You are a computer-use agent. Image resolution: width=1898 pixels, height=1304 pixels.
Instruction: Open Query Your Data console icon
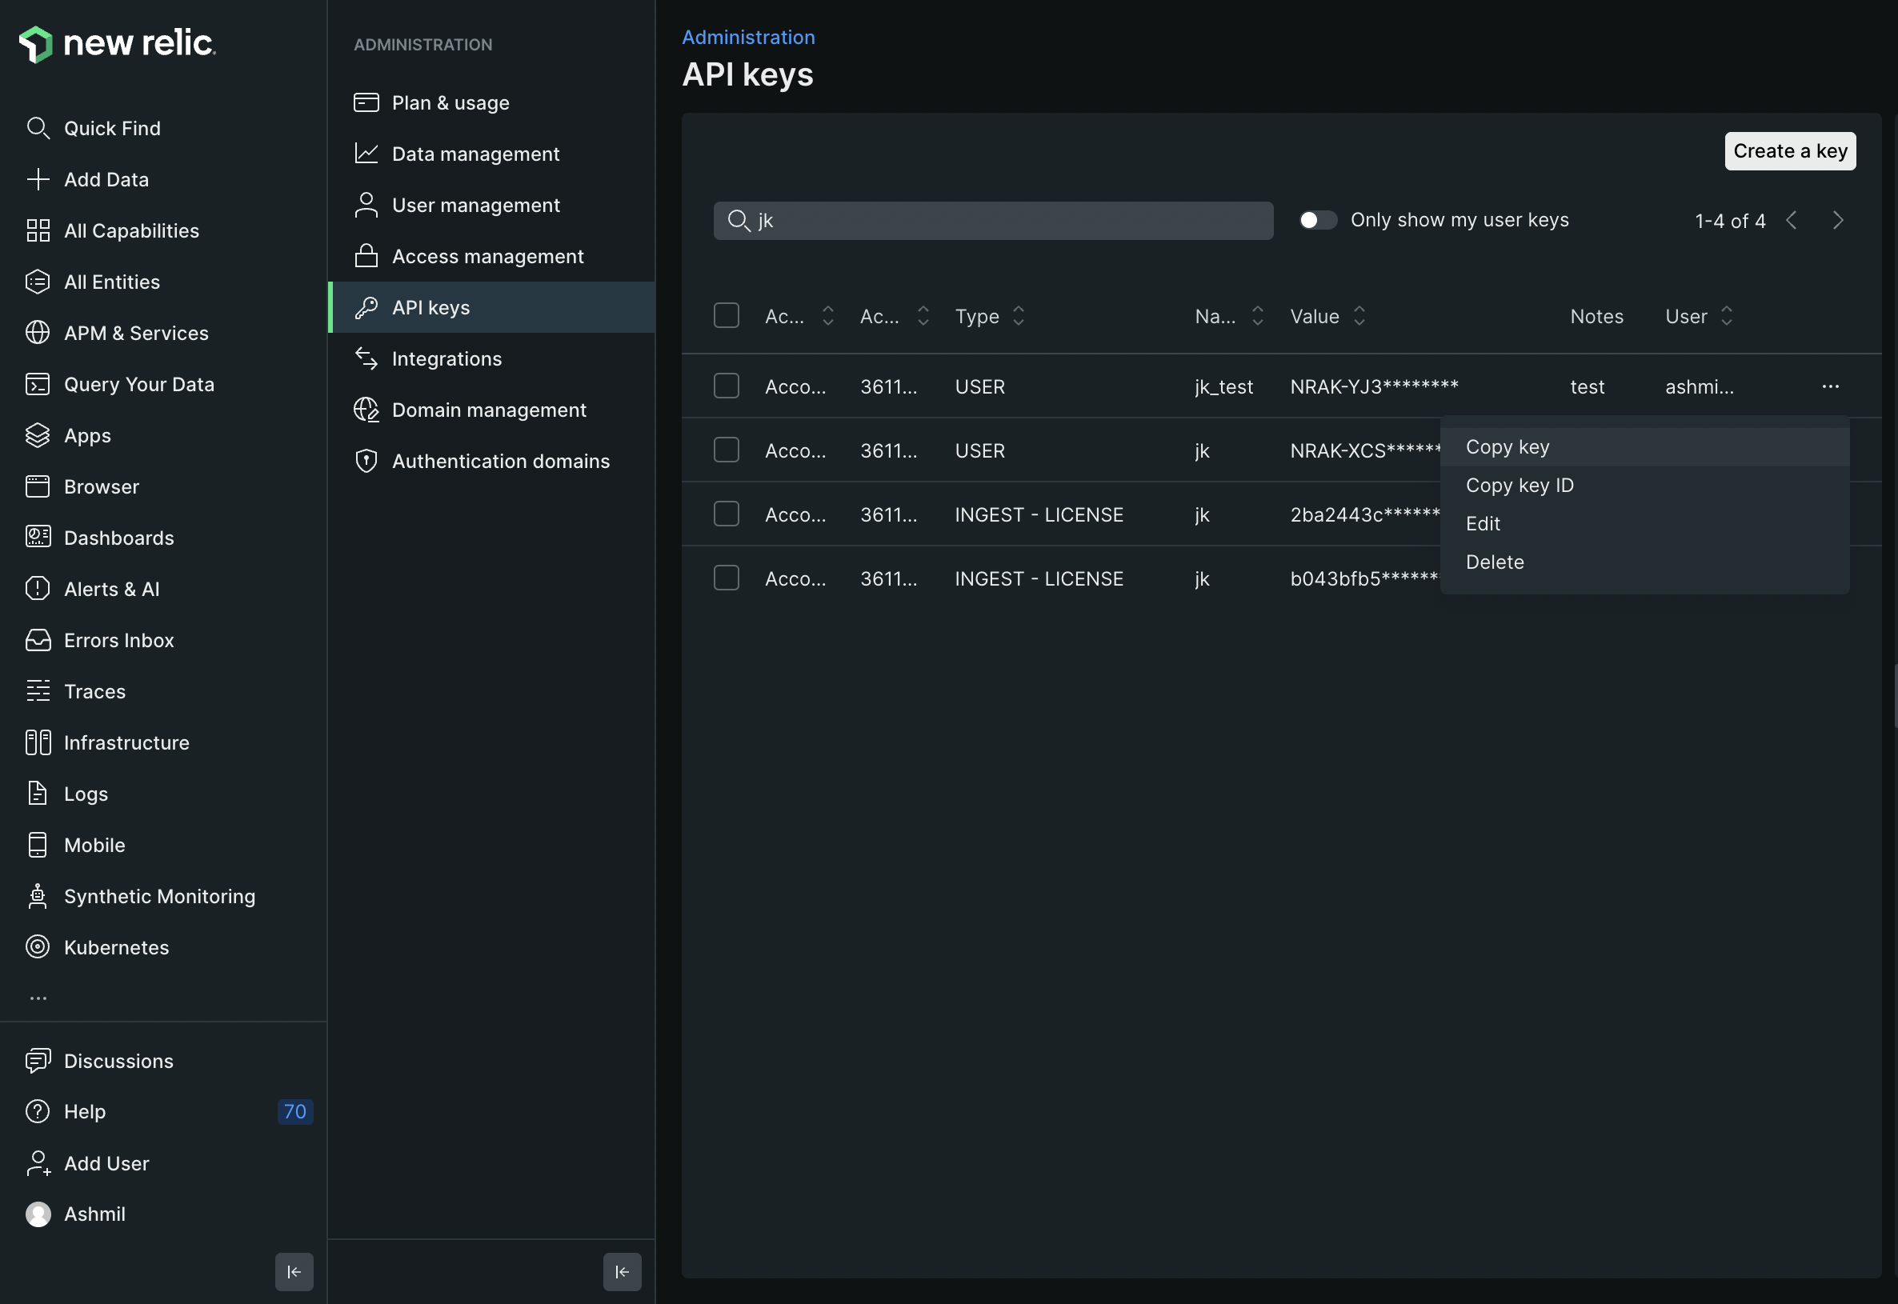[38, 384]
